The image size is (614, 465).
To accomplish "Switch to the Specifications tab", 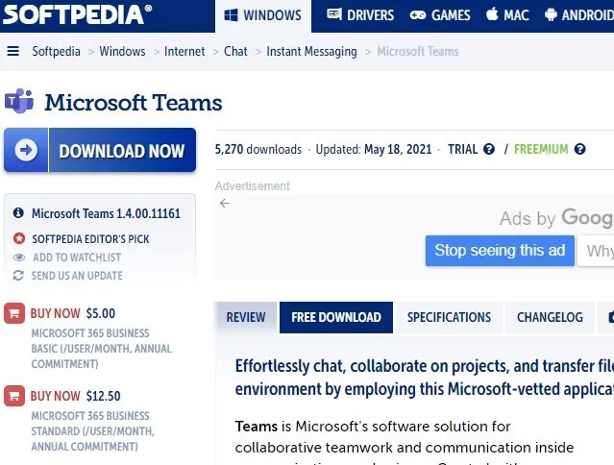I will click(x=449, y=317).
